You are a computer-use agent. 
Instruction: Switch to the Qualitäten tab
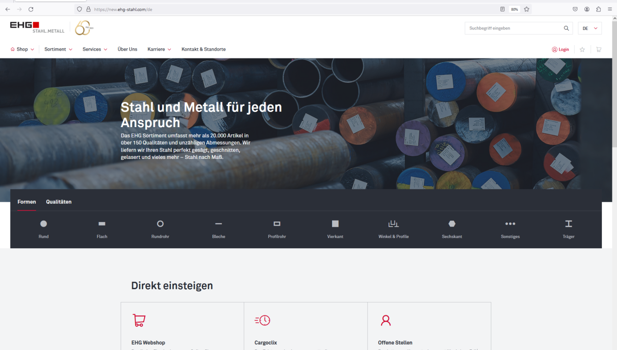tap(58, 202)
